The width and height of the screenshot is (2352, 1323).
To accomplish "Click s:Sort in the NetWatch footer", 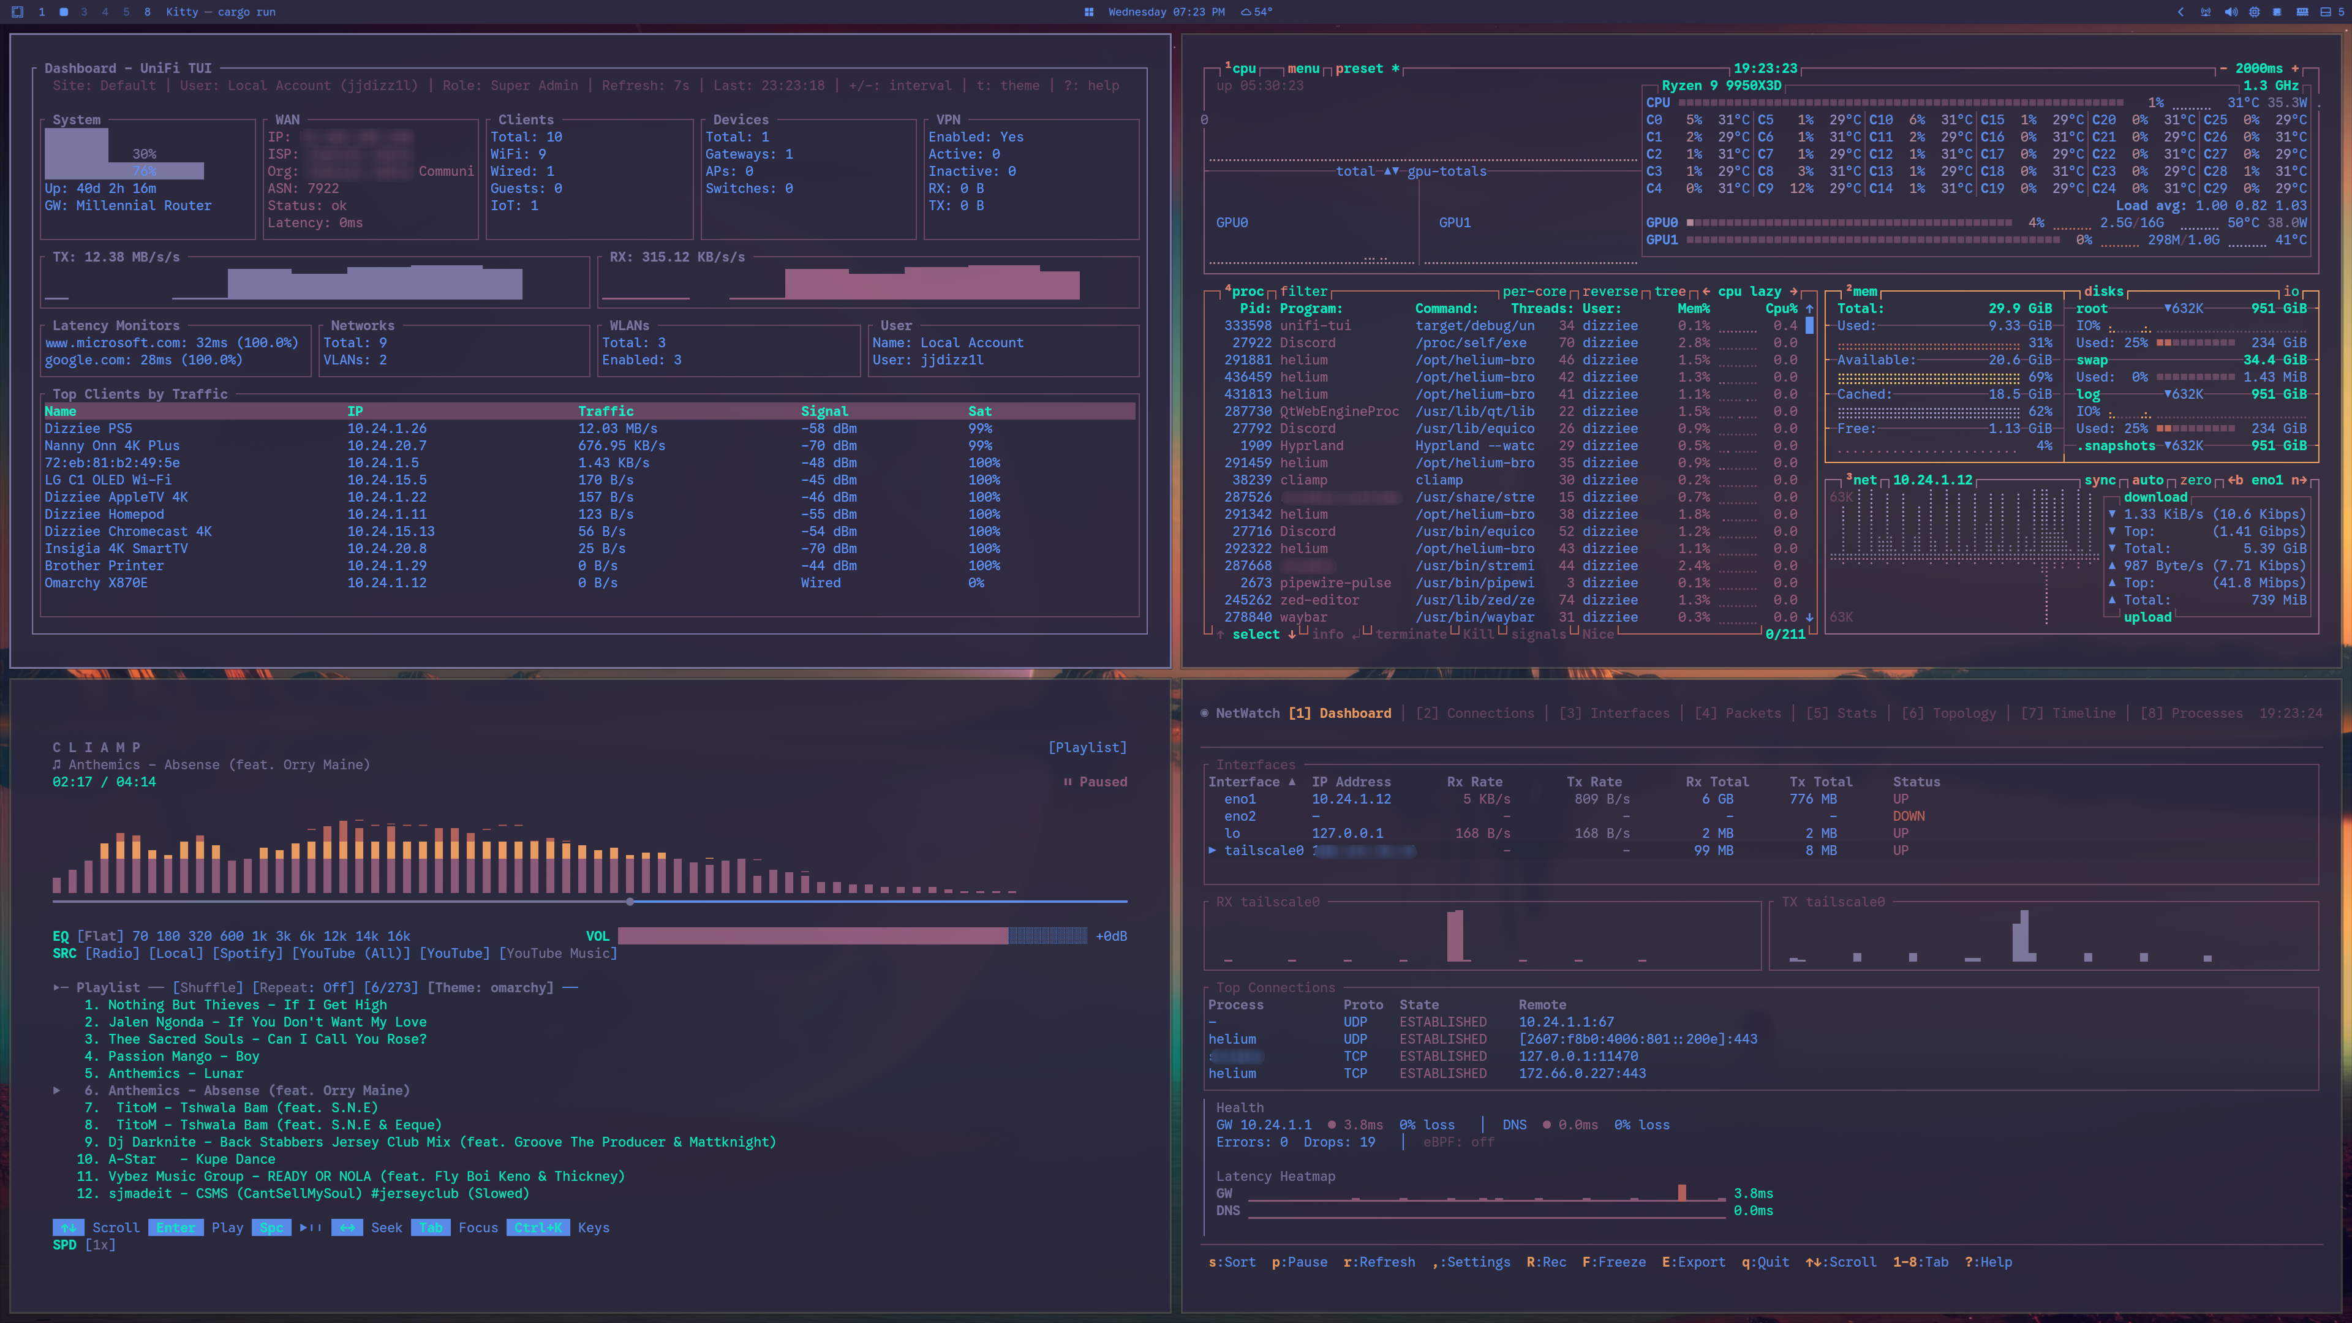I will click(x=1232, y=1262).
